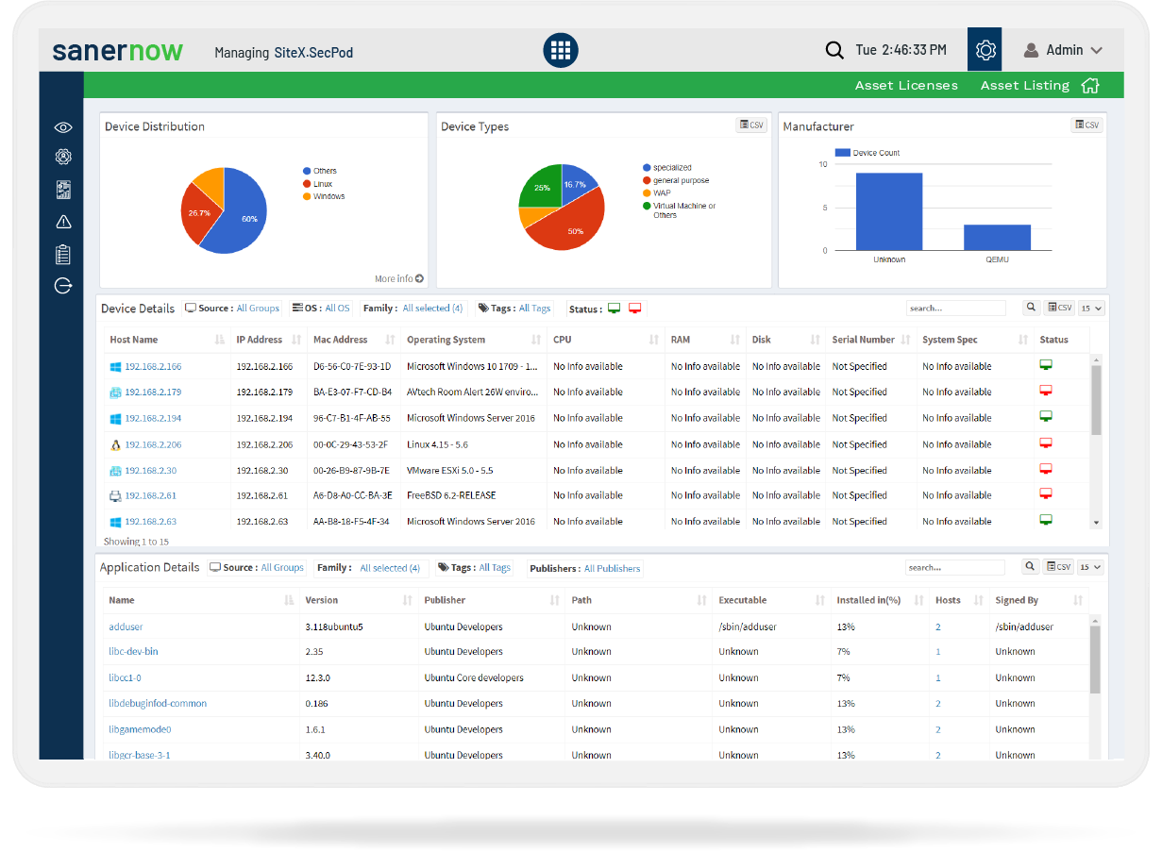Screen dimensions: 1162x852
Task: Expand the Admin user dropdown
Action: click(x=1064, y=50)
